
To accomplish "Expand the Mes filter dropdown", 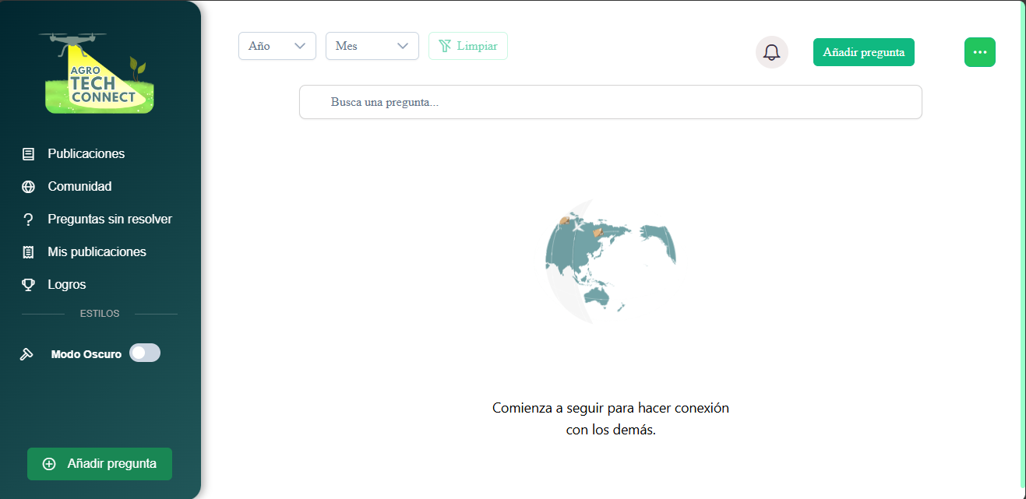I will (372, 46).
